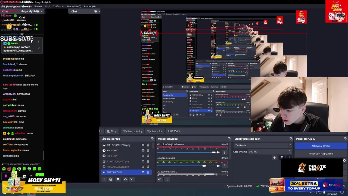The width and height of the screenshot is (348, 196).
Task: Select the second Chat dock tab
Action: click(74, 11)
